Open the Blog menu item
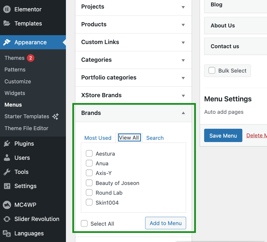267x242 pixels. point(236,5)
